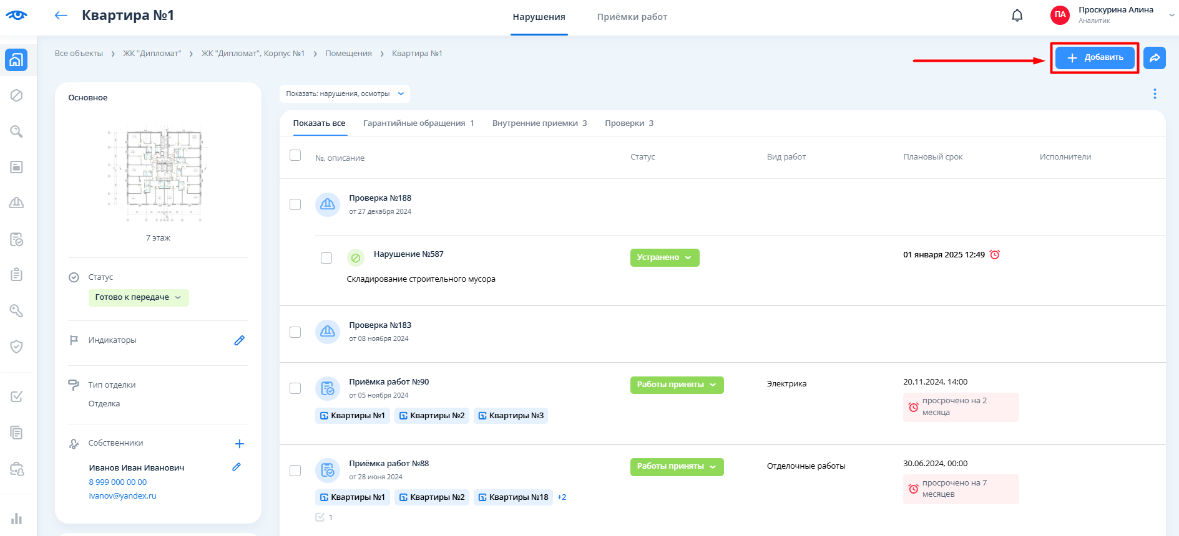Image resolution: width=1179 pixels, height=536 pixels.
Task: Click the Добавить button
Action: 1094,58
